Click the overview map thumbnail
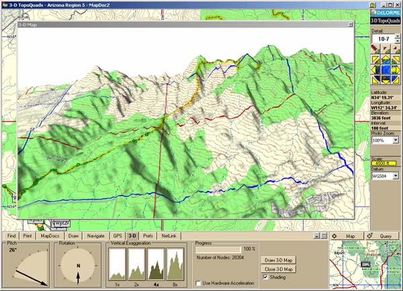Screen dimensions: 403x291 [x=365, y=264]
